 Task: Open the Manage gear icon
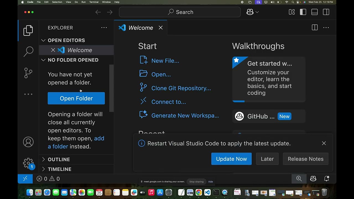(x=28, y=163)
